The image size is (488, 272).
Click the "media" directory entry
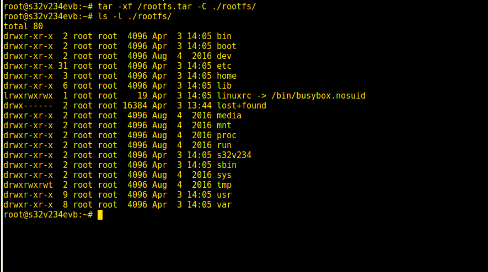[229, 116]
